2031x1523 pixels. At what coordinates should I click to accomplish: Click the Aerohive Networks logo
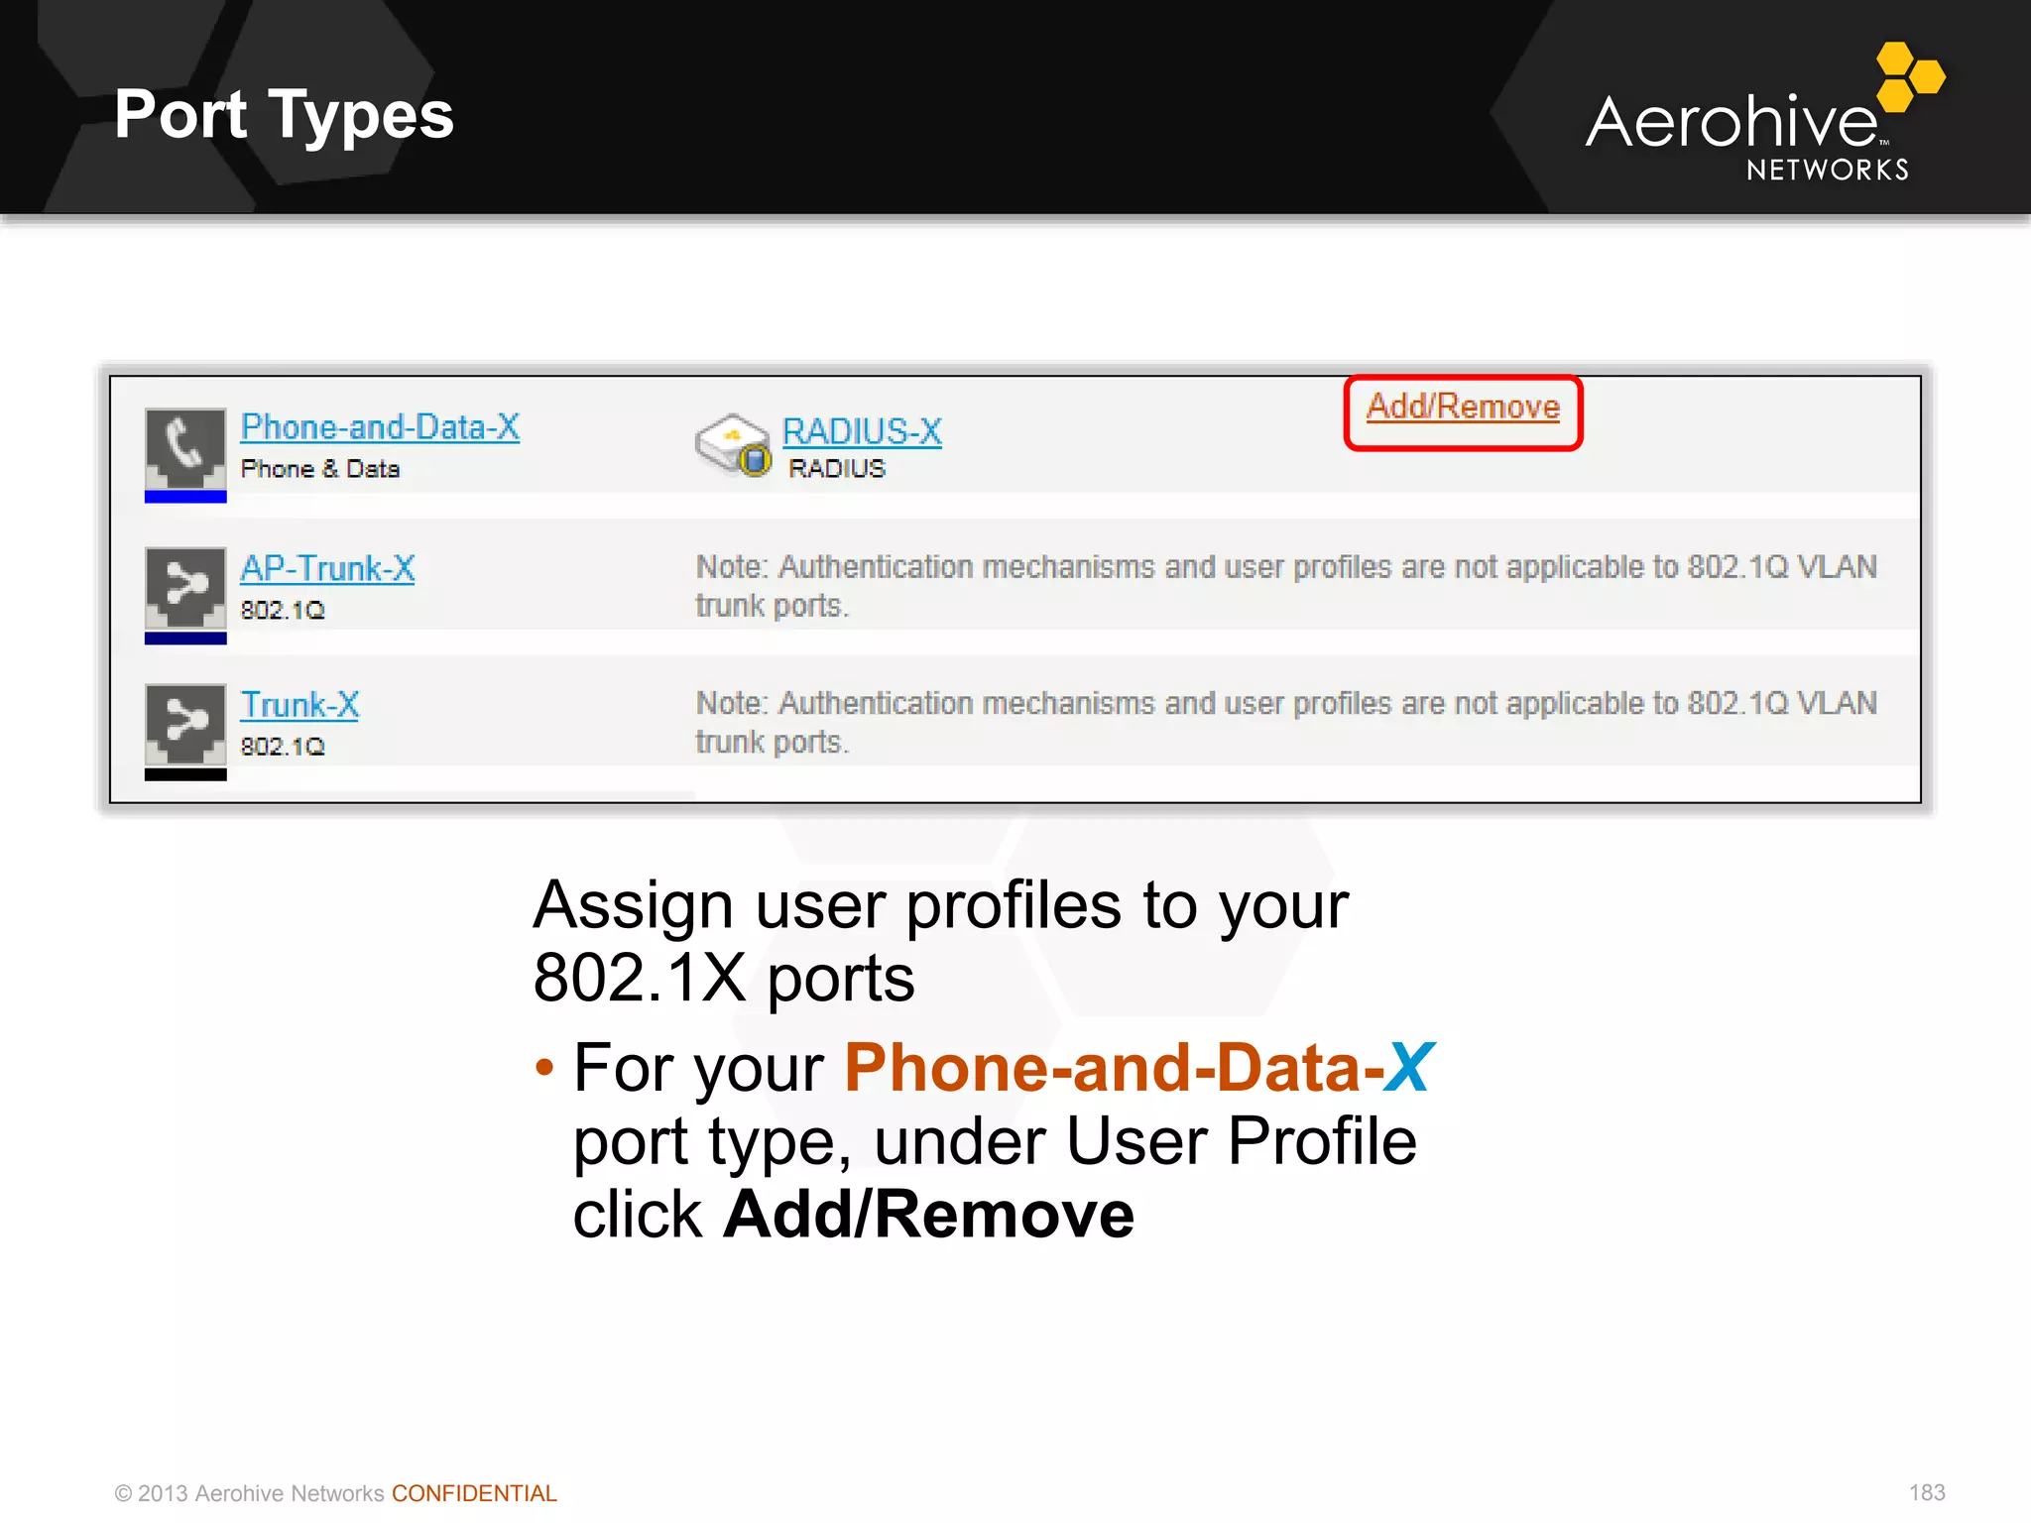click(1765, 112)
